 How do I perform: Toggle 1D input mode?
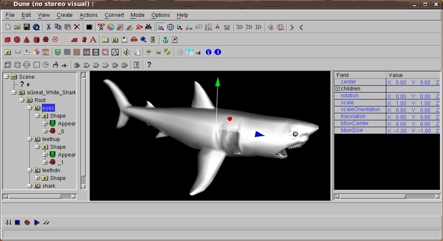pyautogui.click(x=258, y=27)
